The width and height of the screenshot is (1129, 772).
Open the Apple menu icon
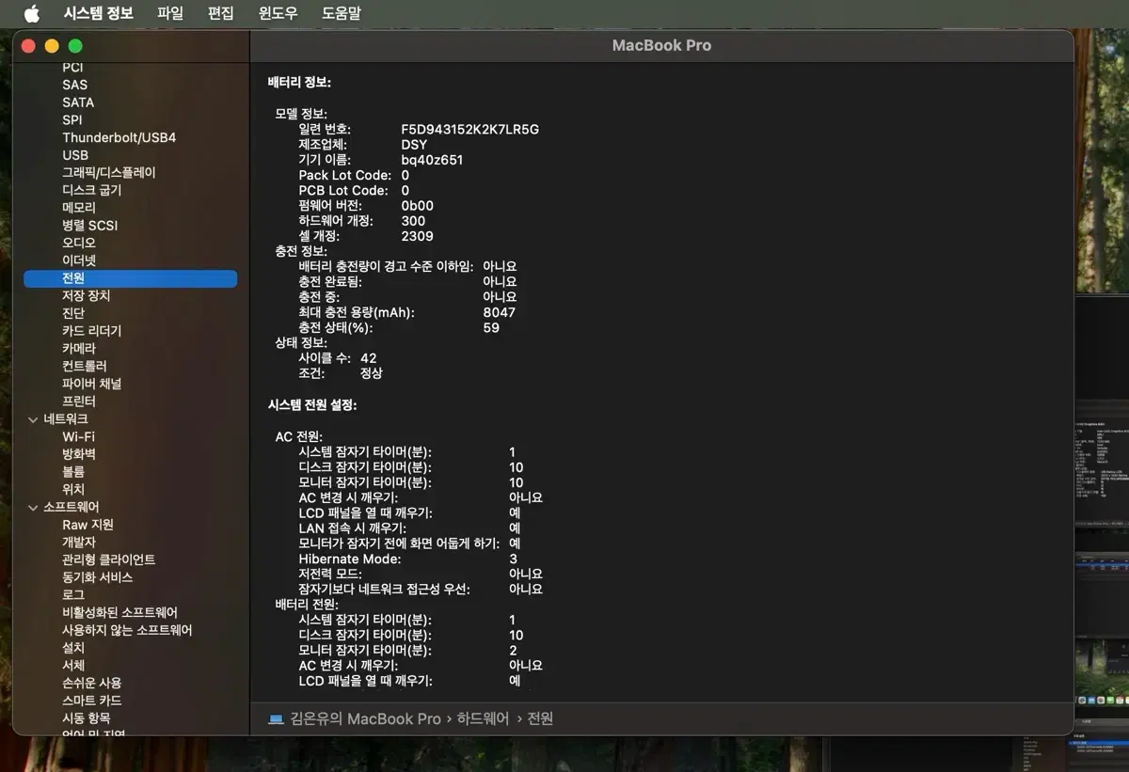tap(31, 13)
